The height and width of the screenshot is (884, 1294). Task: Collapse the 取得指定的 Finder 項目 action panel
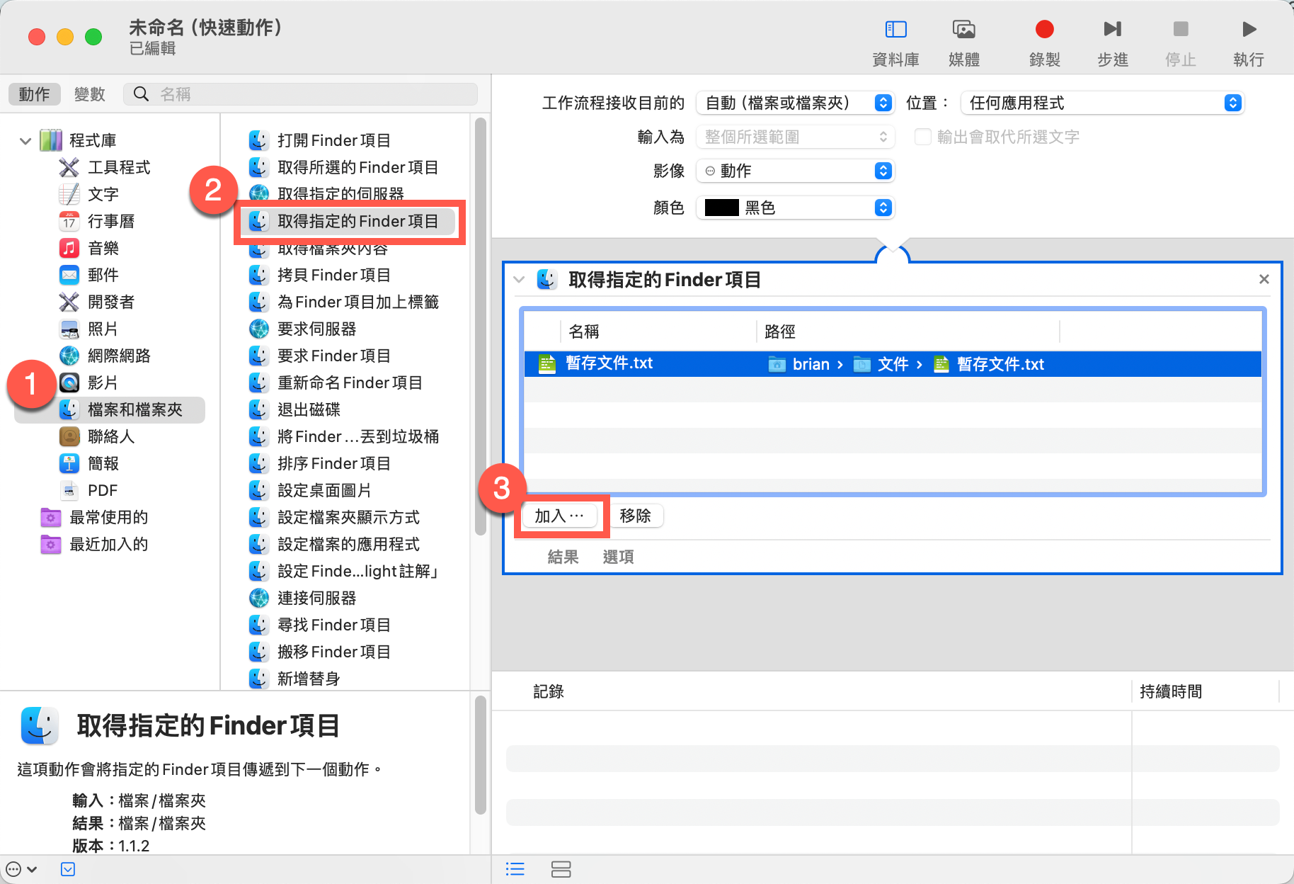519,280
